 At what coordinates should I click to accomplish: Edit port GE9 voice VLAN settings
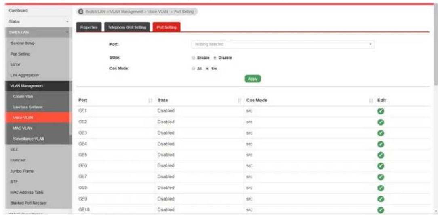click(380, 199)
